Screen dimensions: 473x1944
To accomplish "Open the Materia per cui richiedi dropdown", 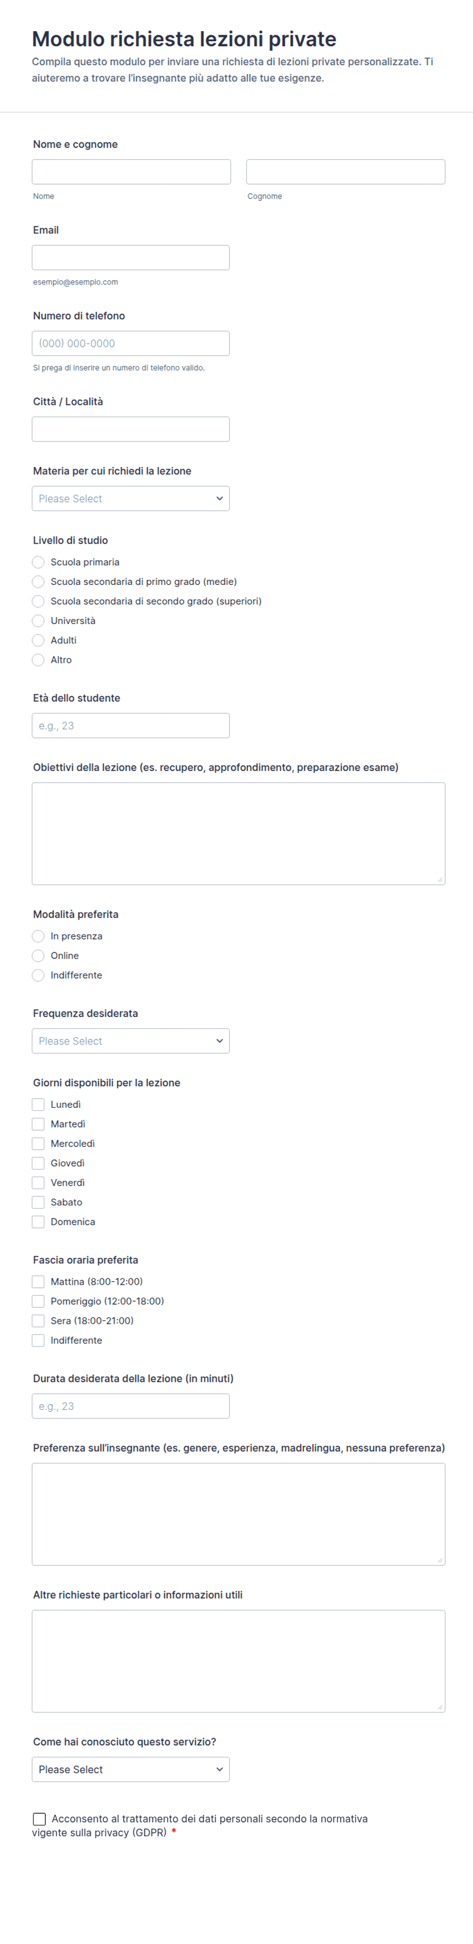I will [x=131, y=498].
